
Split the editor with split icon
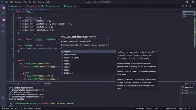(190, 6)
